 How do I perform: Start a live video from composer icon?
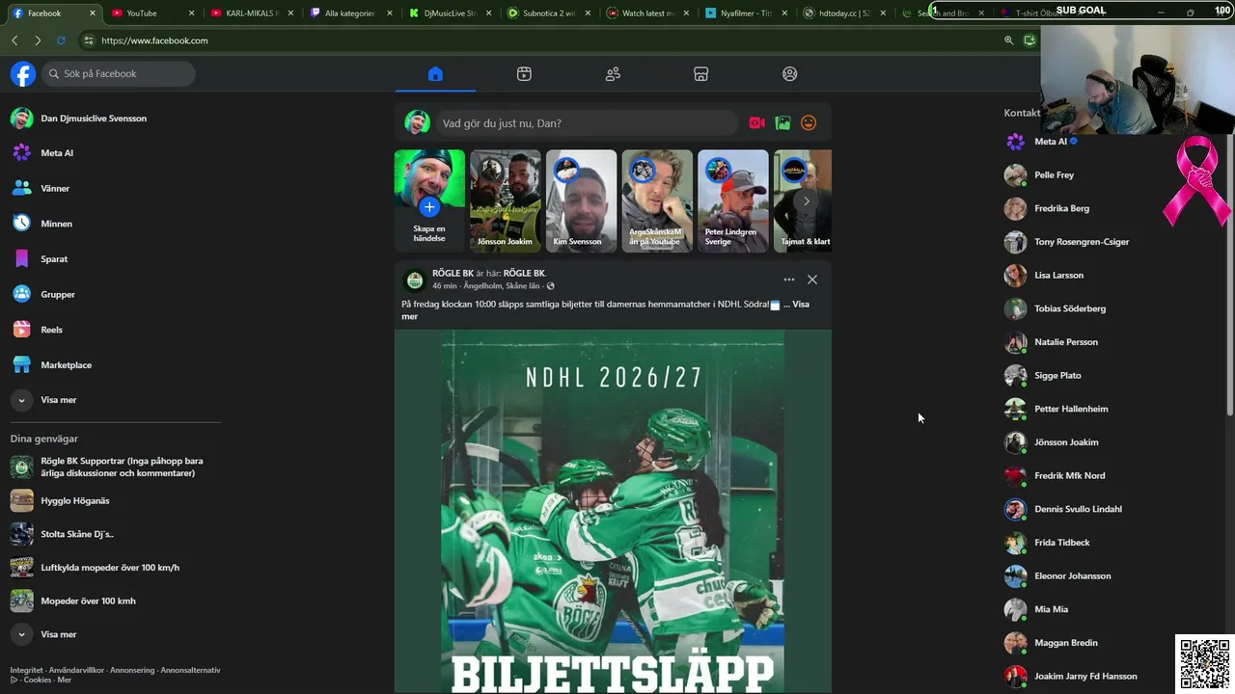click(757, 123)
